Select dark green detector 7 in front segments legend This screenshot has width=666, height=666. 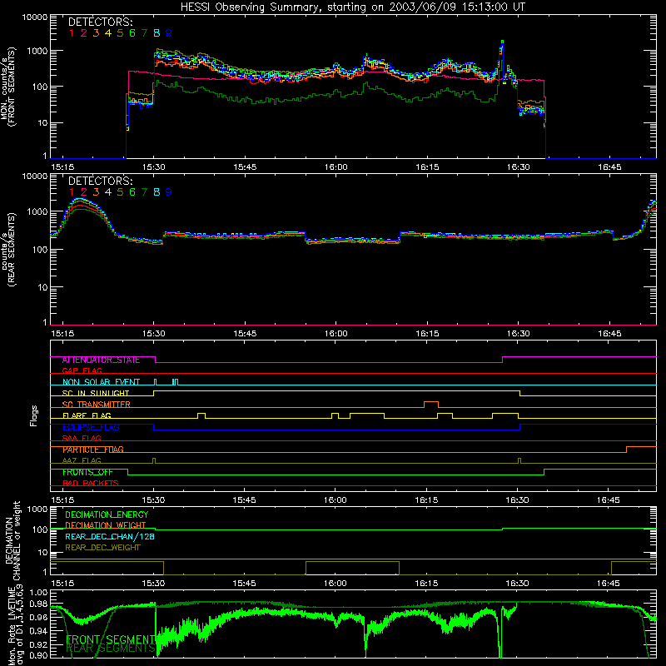point(144,33)
